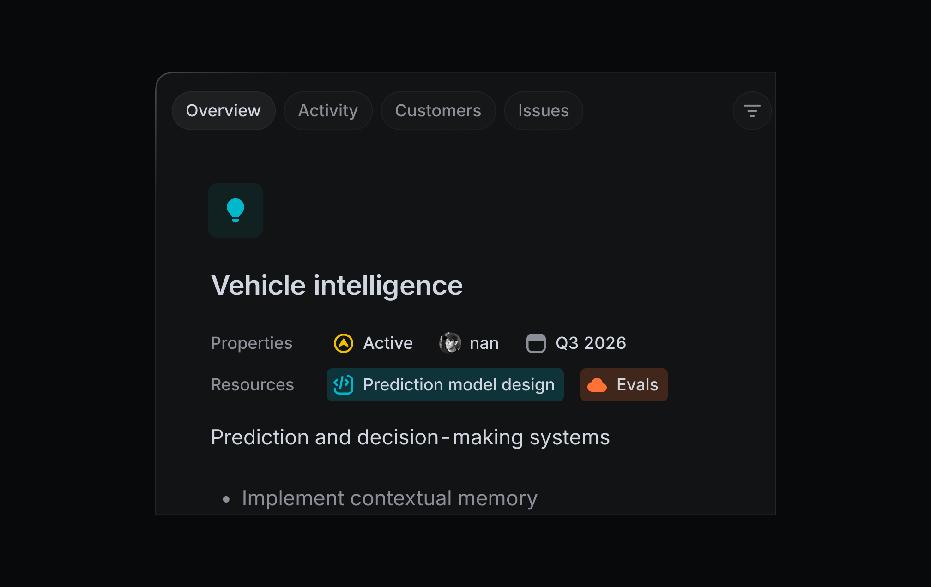931x587 pixels.
Task: Switch to the Overview tab
Action: (224, 111)
